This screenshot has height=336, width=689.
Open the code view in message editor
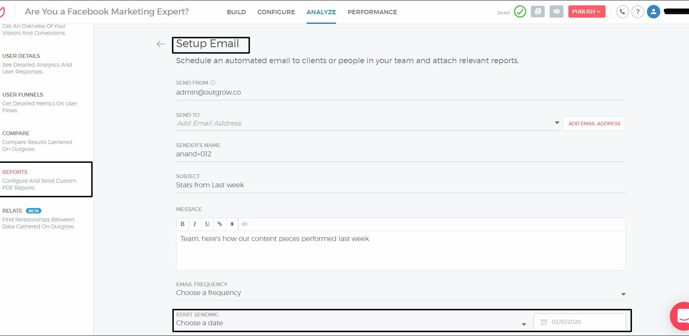point(245,224)
